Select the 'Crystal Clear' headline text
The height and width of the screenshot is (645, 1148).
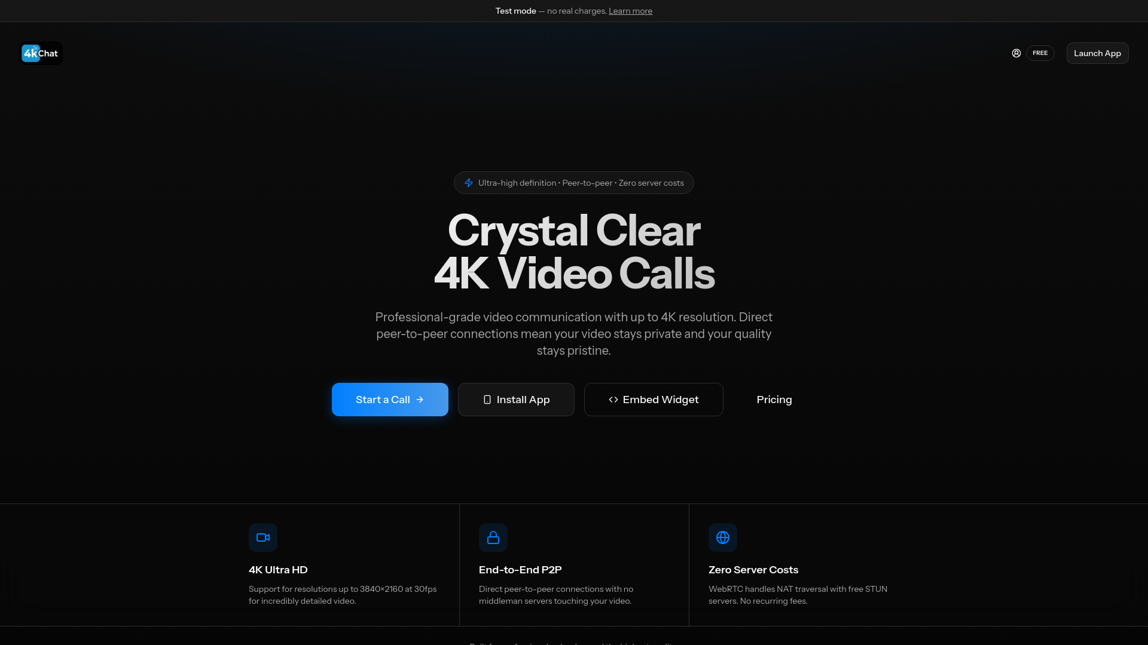[574, 231]
